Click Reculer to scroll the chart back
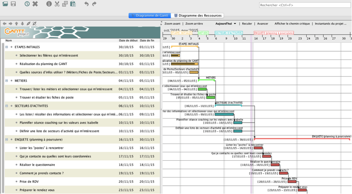Viewport: 352px width, 194px height. (247, 24)
